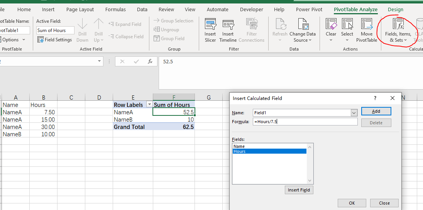Open Fields, Items, & Sets
The image size is (423, 210).
[398, 30]
